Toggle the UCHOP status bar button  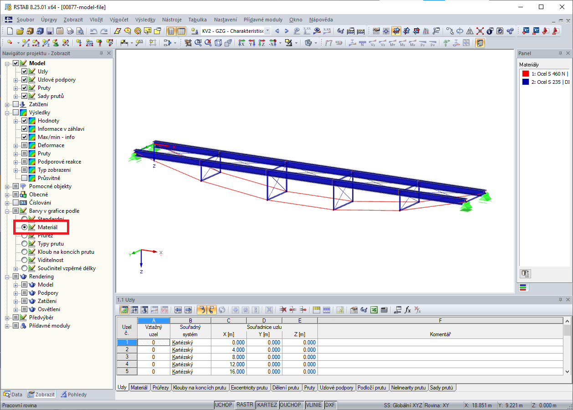pyautogui.click(x=224, y=405)
